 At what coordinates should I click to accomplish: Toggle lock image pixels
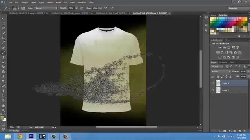click(222, 77)
